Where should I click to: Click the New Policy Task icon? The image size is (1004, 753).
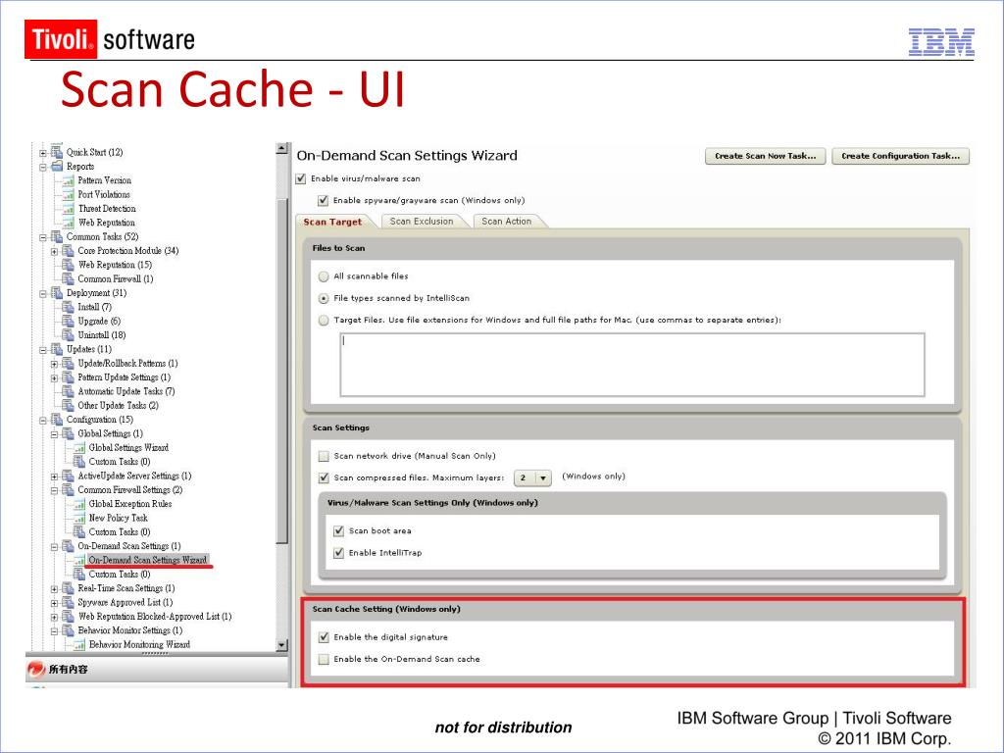coord(79,518)
